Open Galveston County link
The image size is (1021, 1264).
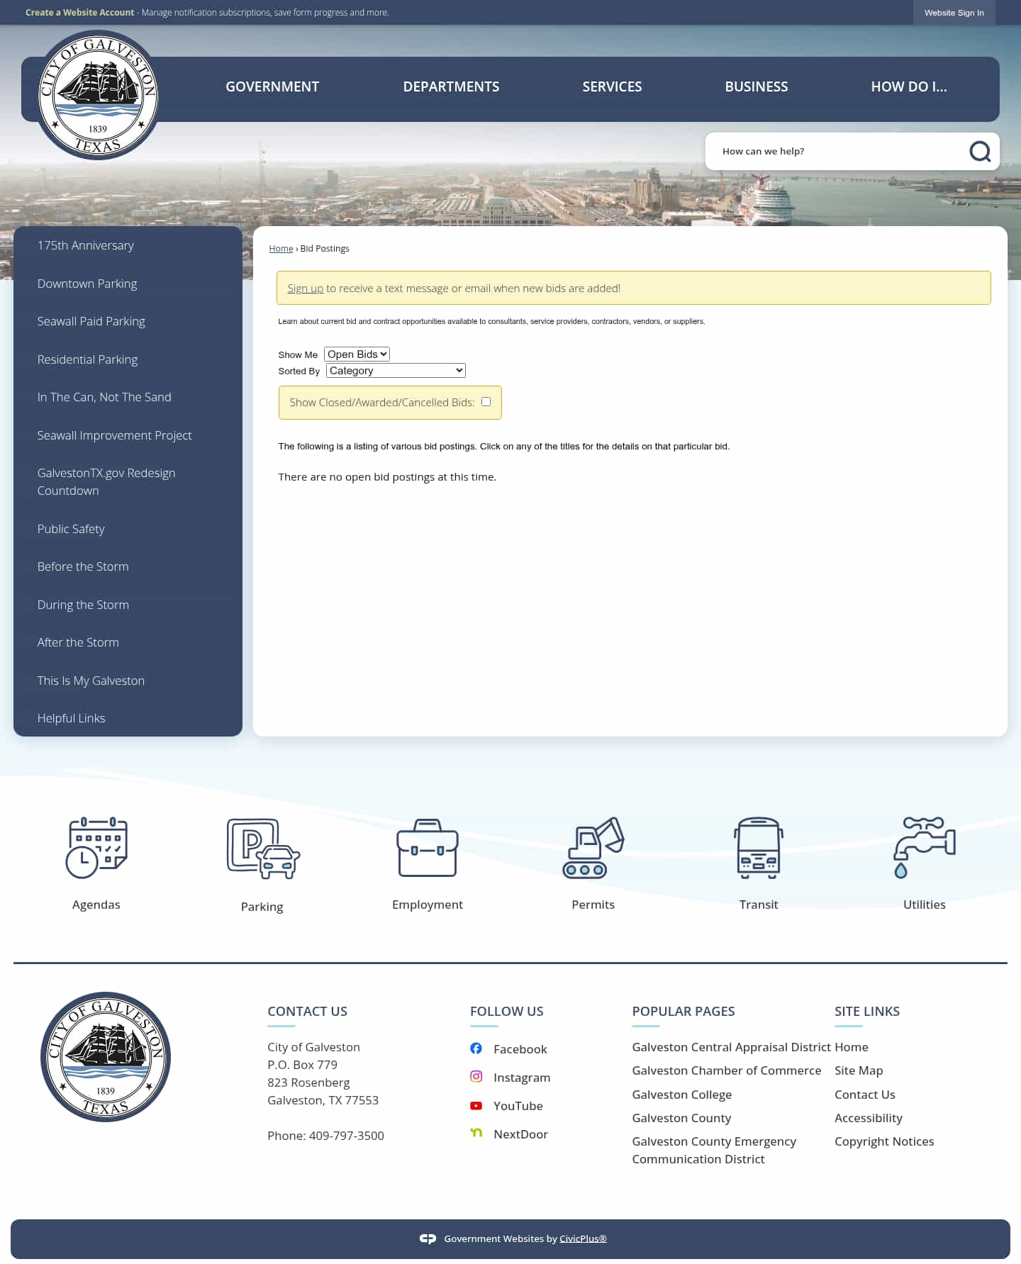pyautogui.click(x=681, y=1118)
